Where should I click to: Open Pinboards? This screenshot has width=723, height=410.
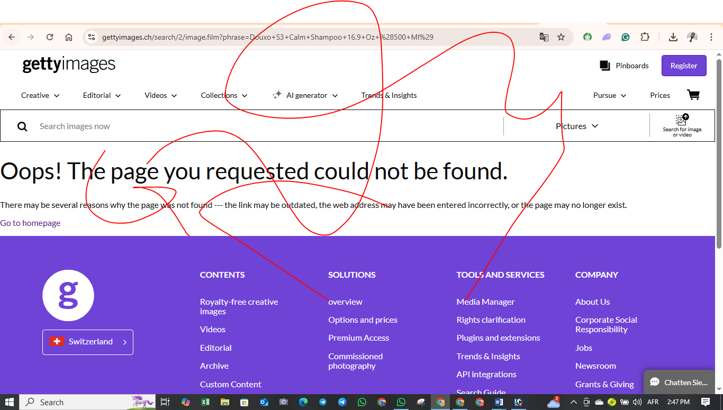pos(624,66)
